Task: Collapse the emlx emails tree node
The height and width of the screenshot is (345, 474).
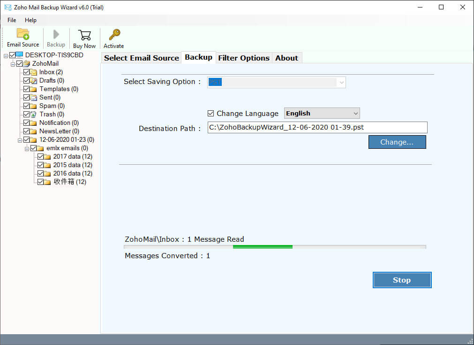Action: tap(27, 149)
